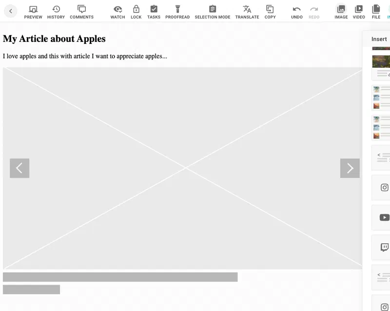Start Proofread mode
Image resolution: width=390 pixels, height=311 pixels.
pyautogui.click(x=177, y=12)
